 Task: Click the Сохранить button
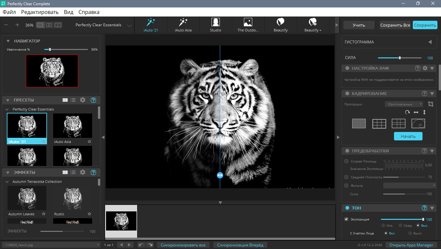425,25
